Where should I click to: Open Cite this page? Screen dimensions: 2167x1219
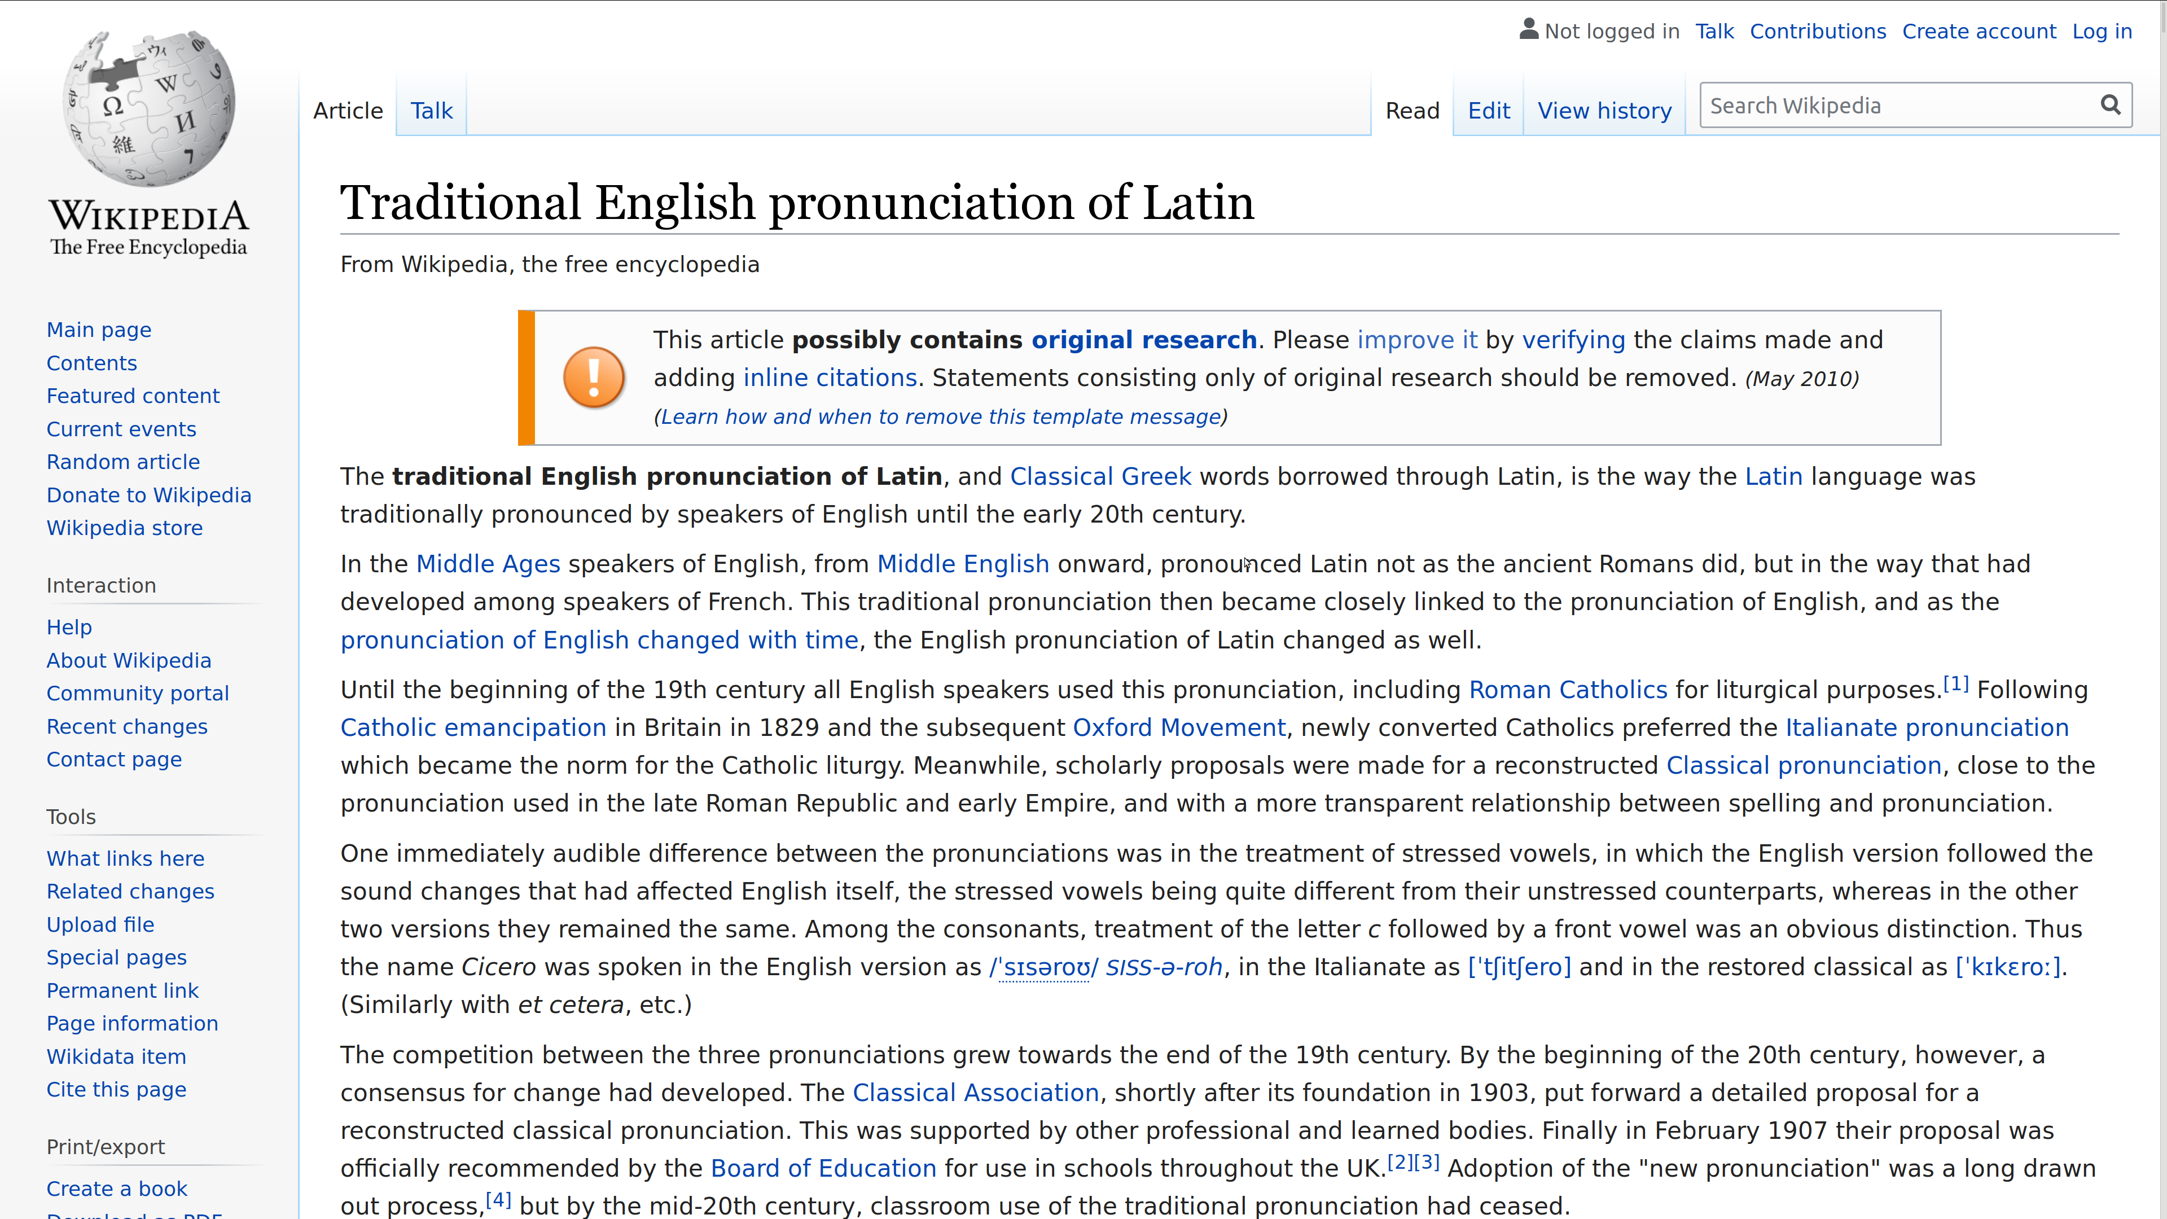(116, 1089)
